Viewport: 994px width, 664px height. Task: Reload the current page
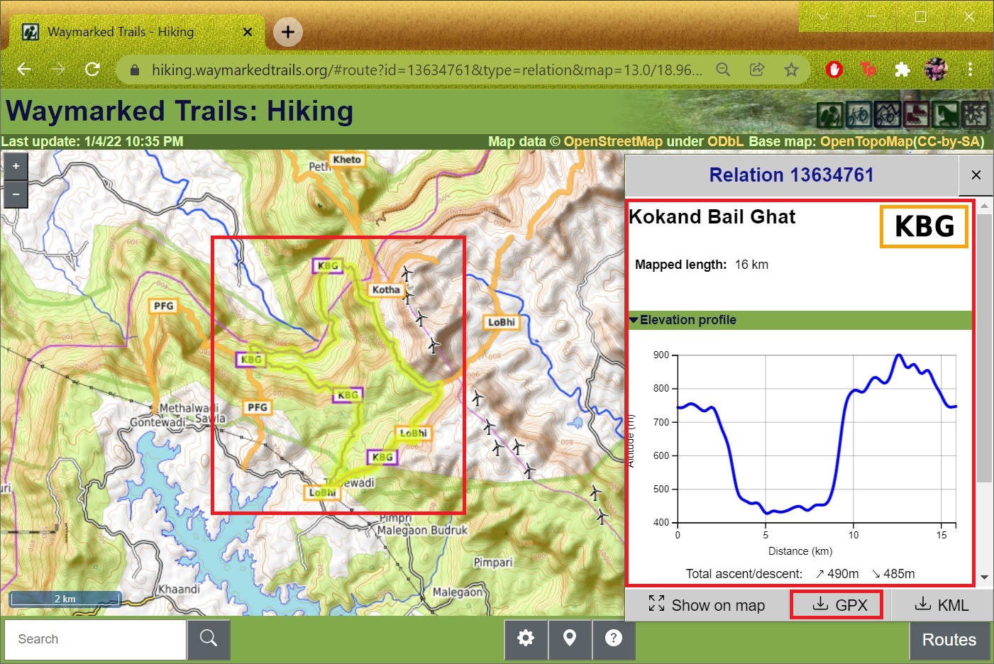[92, 70]
